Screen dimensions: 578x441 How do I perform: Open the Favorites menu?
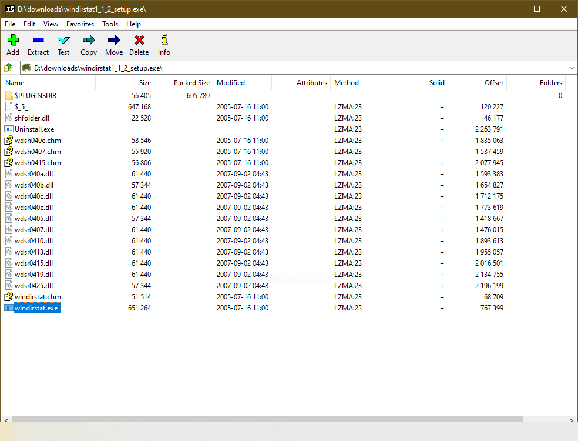coord(80,24)
